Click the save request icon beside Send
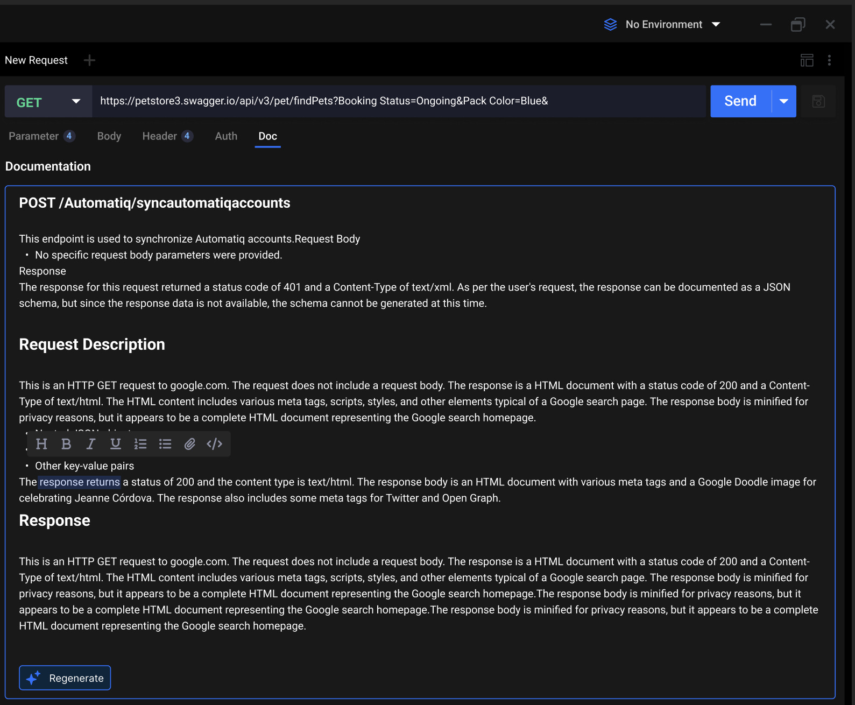855x705 pixels. pos(818,101)
